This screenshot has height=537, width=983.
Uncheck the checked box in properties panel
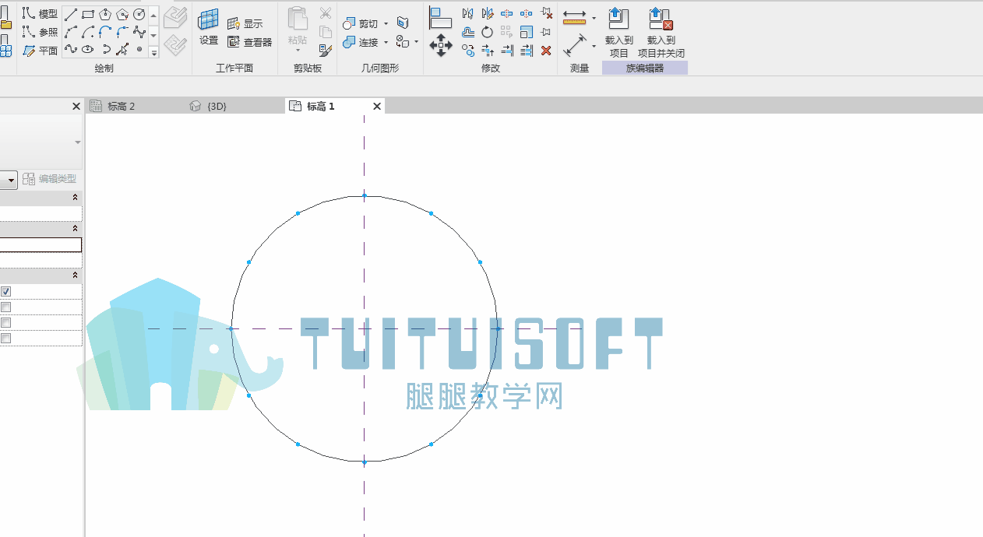5,292
